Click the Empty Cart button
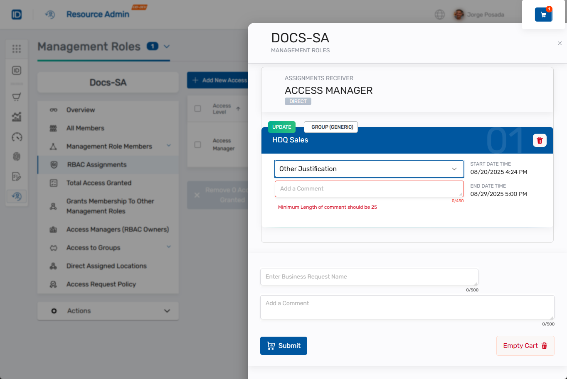The image size is (567, 379). pyautogui.click(x=525, y=346)
